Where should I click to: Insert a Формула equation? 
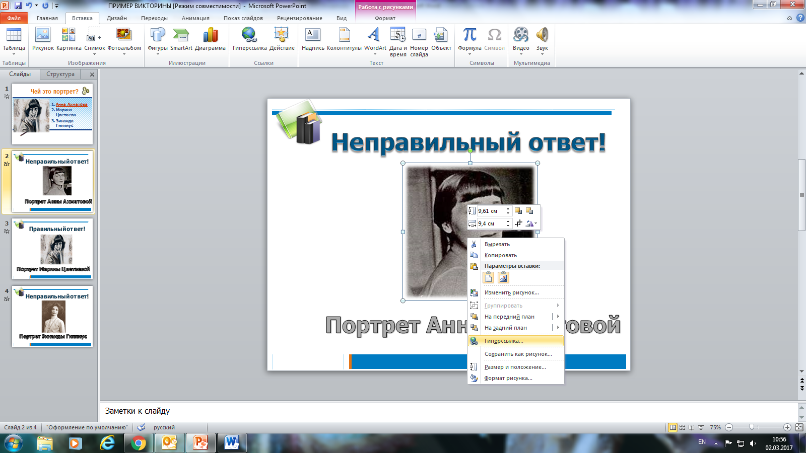click(469, 40)
